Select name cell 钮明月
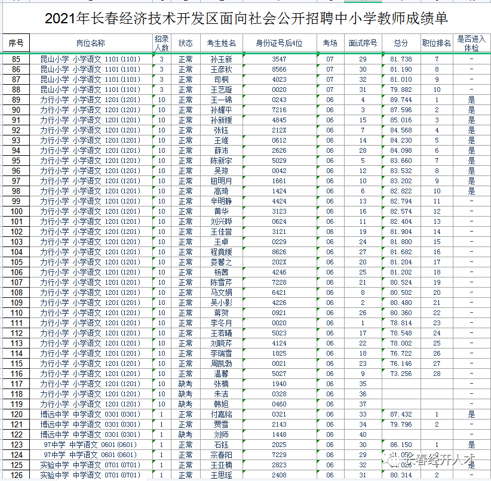This screenshot has height=481, width=491. click(222, 181)
